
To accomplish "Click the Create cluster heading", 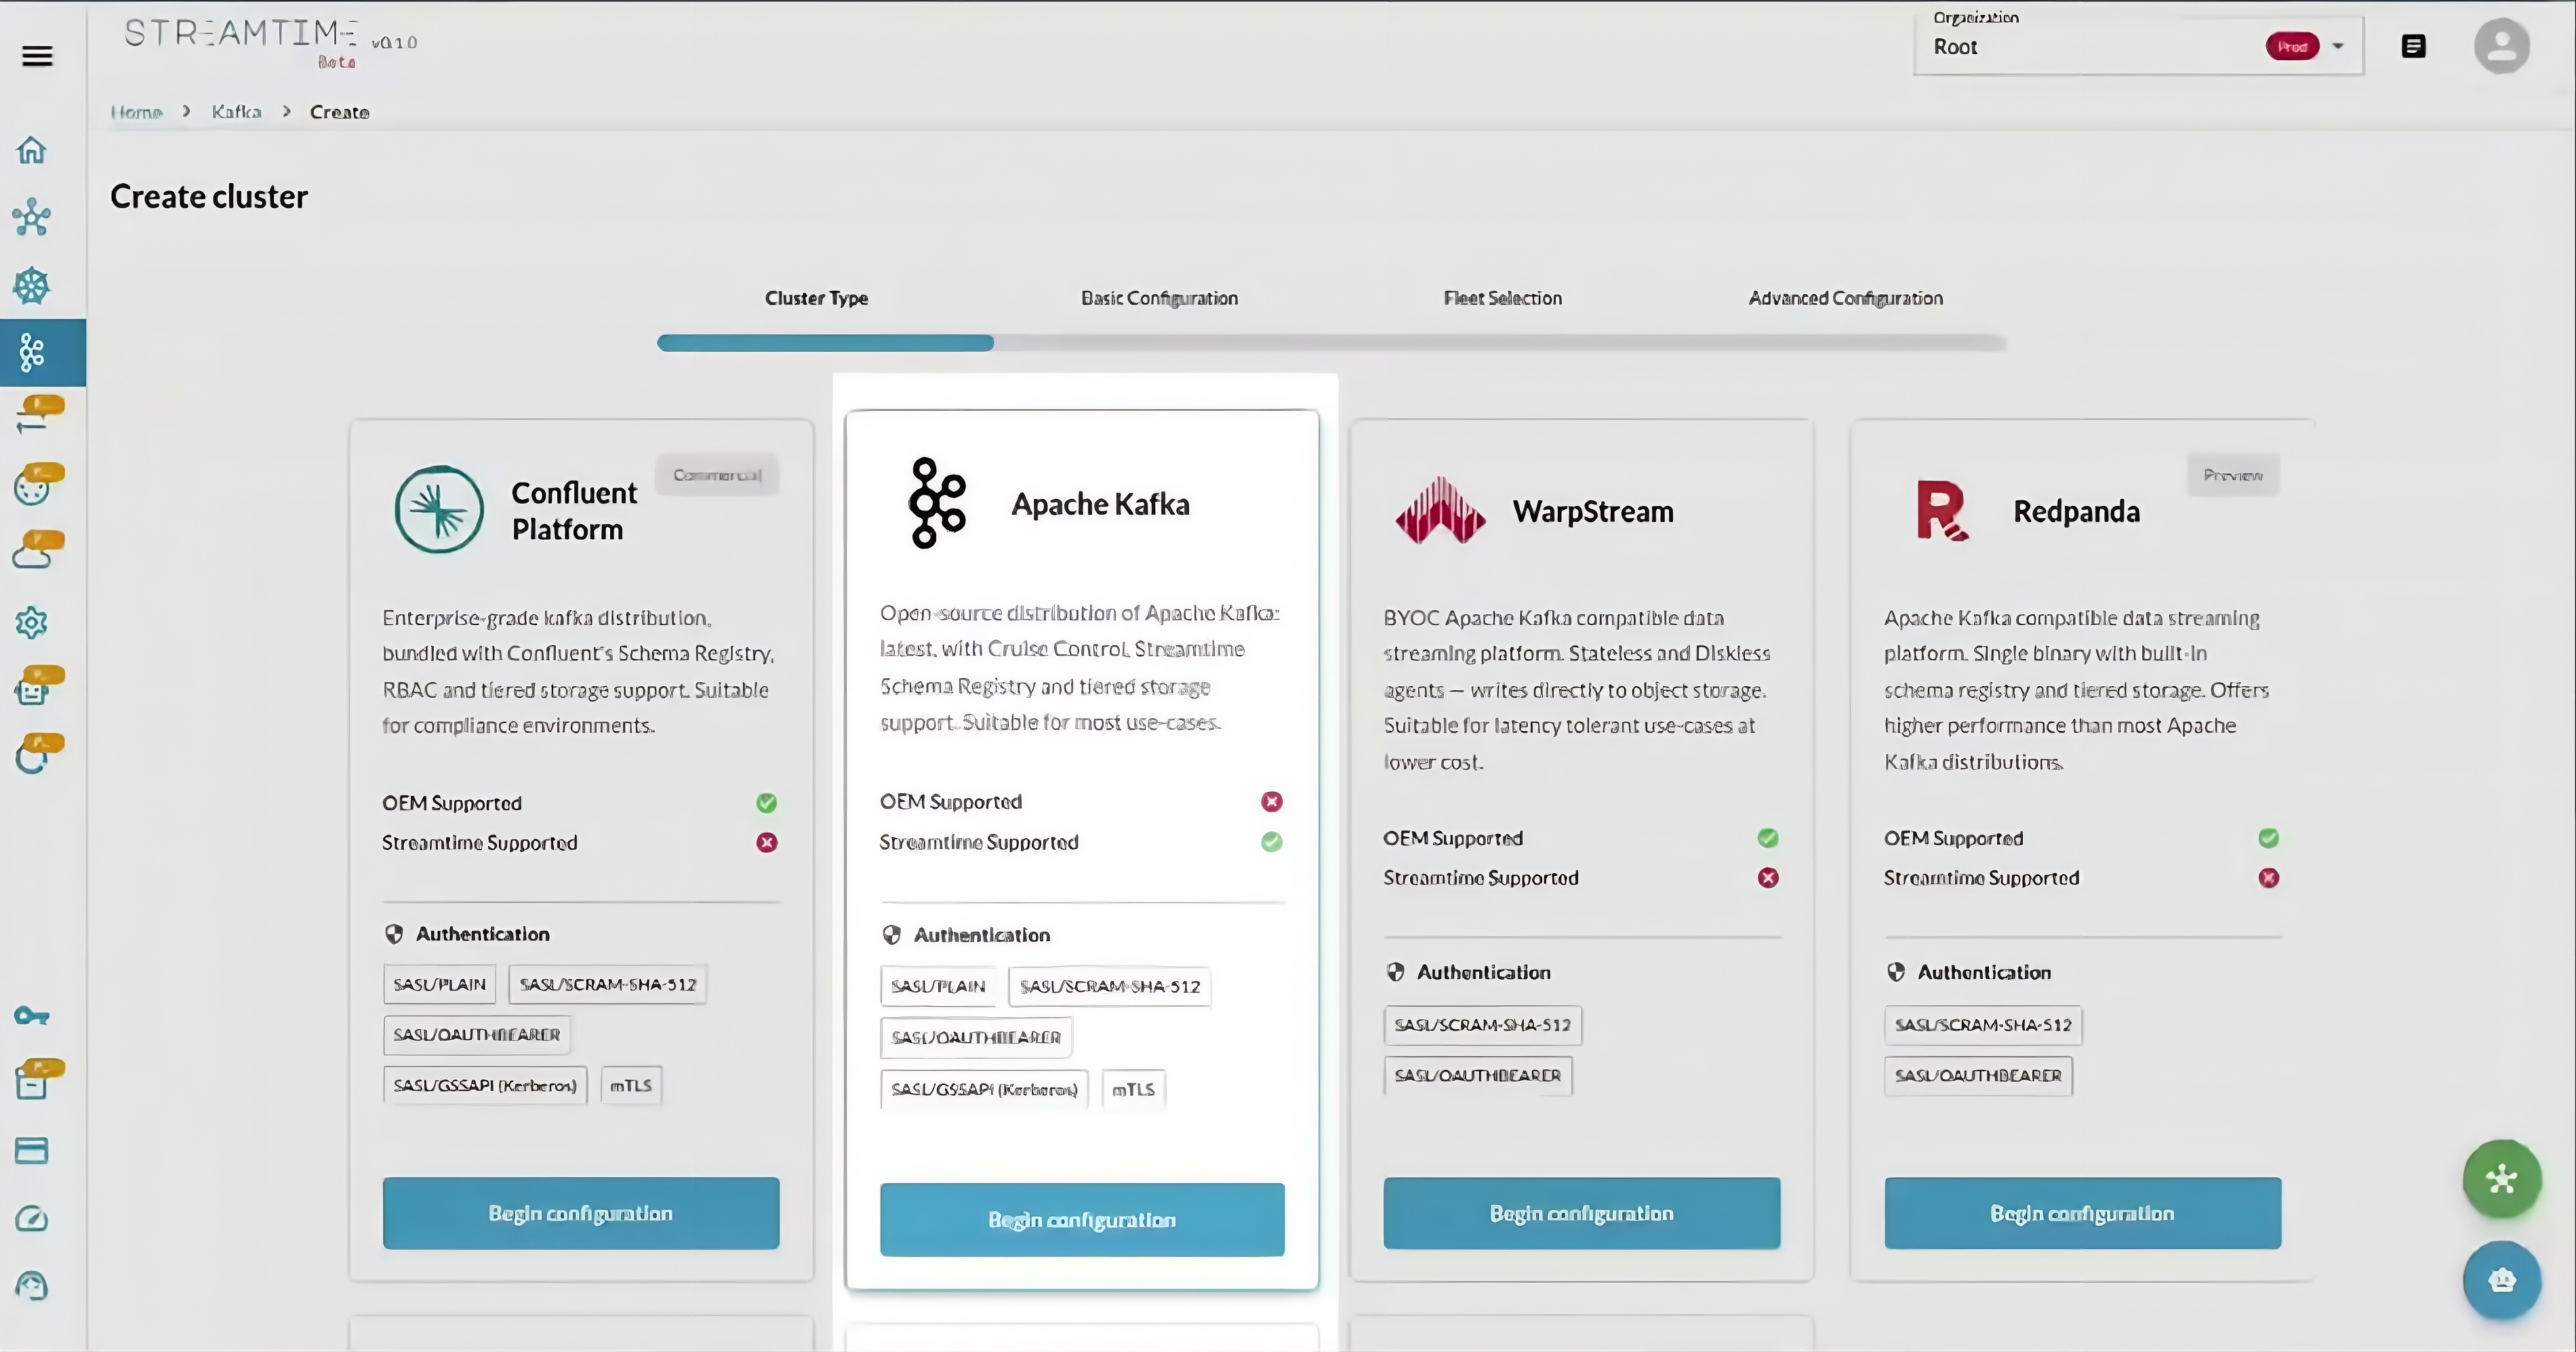I will point(209,197).
